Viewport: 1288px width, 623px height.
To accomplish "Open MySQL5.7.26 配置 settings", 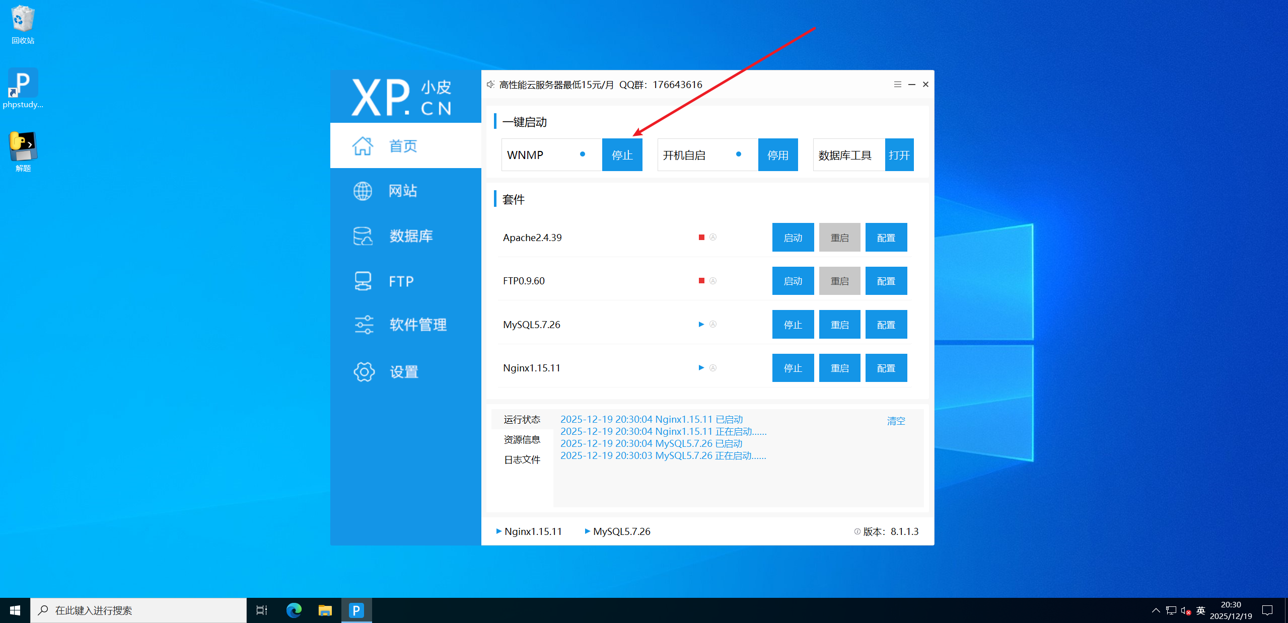I will 886,325.
